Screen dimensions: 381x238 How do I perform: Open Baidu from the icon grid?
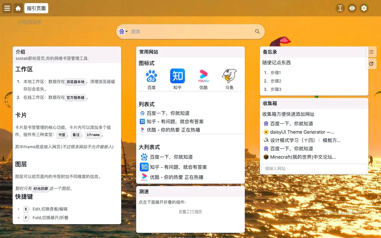pos(151,76)
